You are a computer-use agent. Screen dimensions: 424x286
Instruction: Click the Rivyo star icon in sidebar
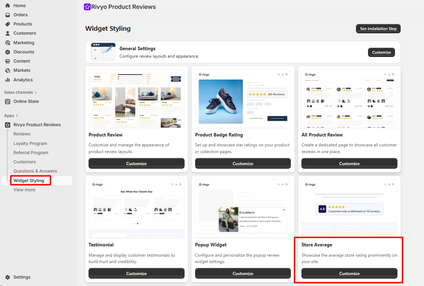(x=7, y=125)
